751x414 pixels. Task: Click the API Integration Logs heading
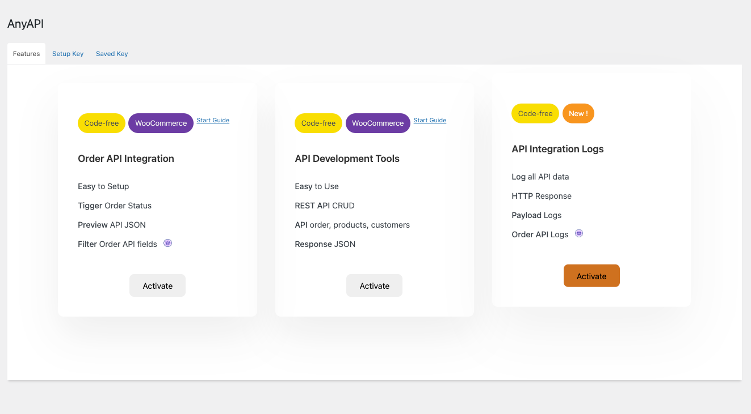(557, 149)
